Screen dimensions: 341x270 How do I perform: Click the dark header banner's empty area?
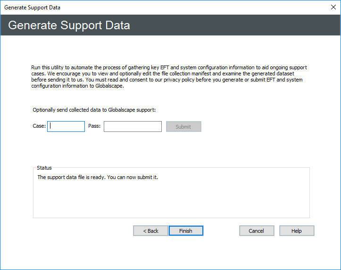tap(236, 25)
